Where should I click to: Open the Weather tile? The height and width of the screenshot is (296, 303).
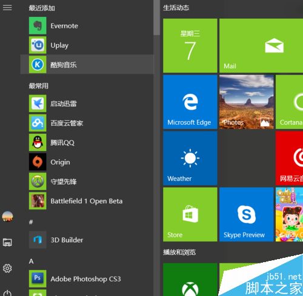190,158
